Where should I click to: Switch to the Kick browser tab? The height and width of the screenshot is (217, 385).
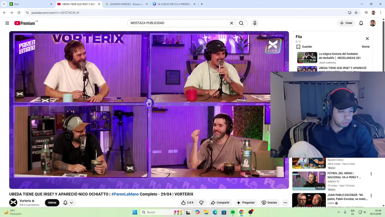[29, 4]
